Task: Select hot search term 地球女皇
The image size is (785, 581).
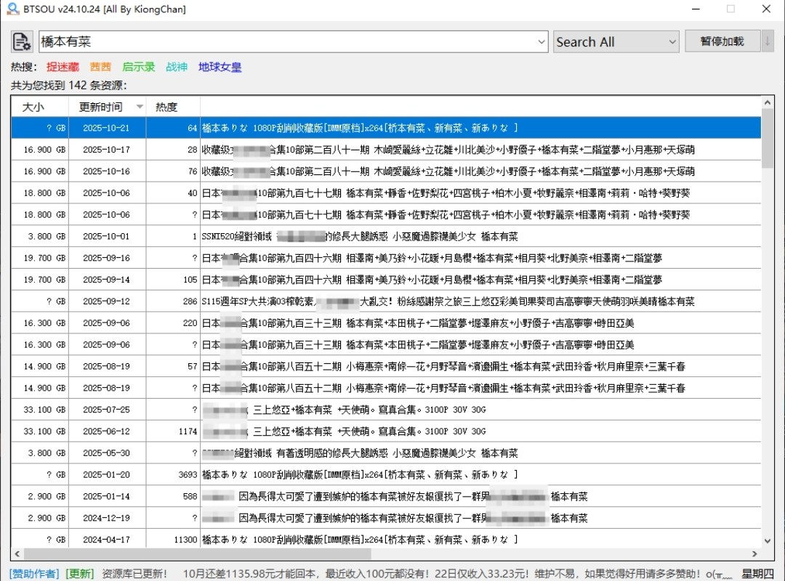Action: pyautogui.click(x=220, y=67)
